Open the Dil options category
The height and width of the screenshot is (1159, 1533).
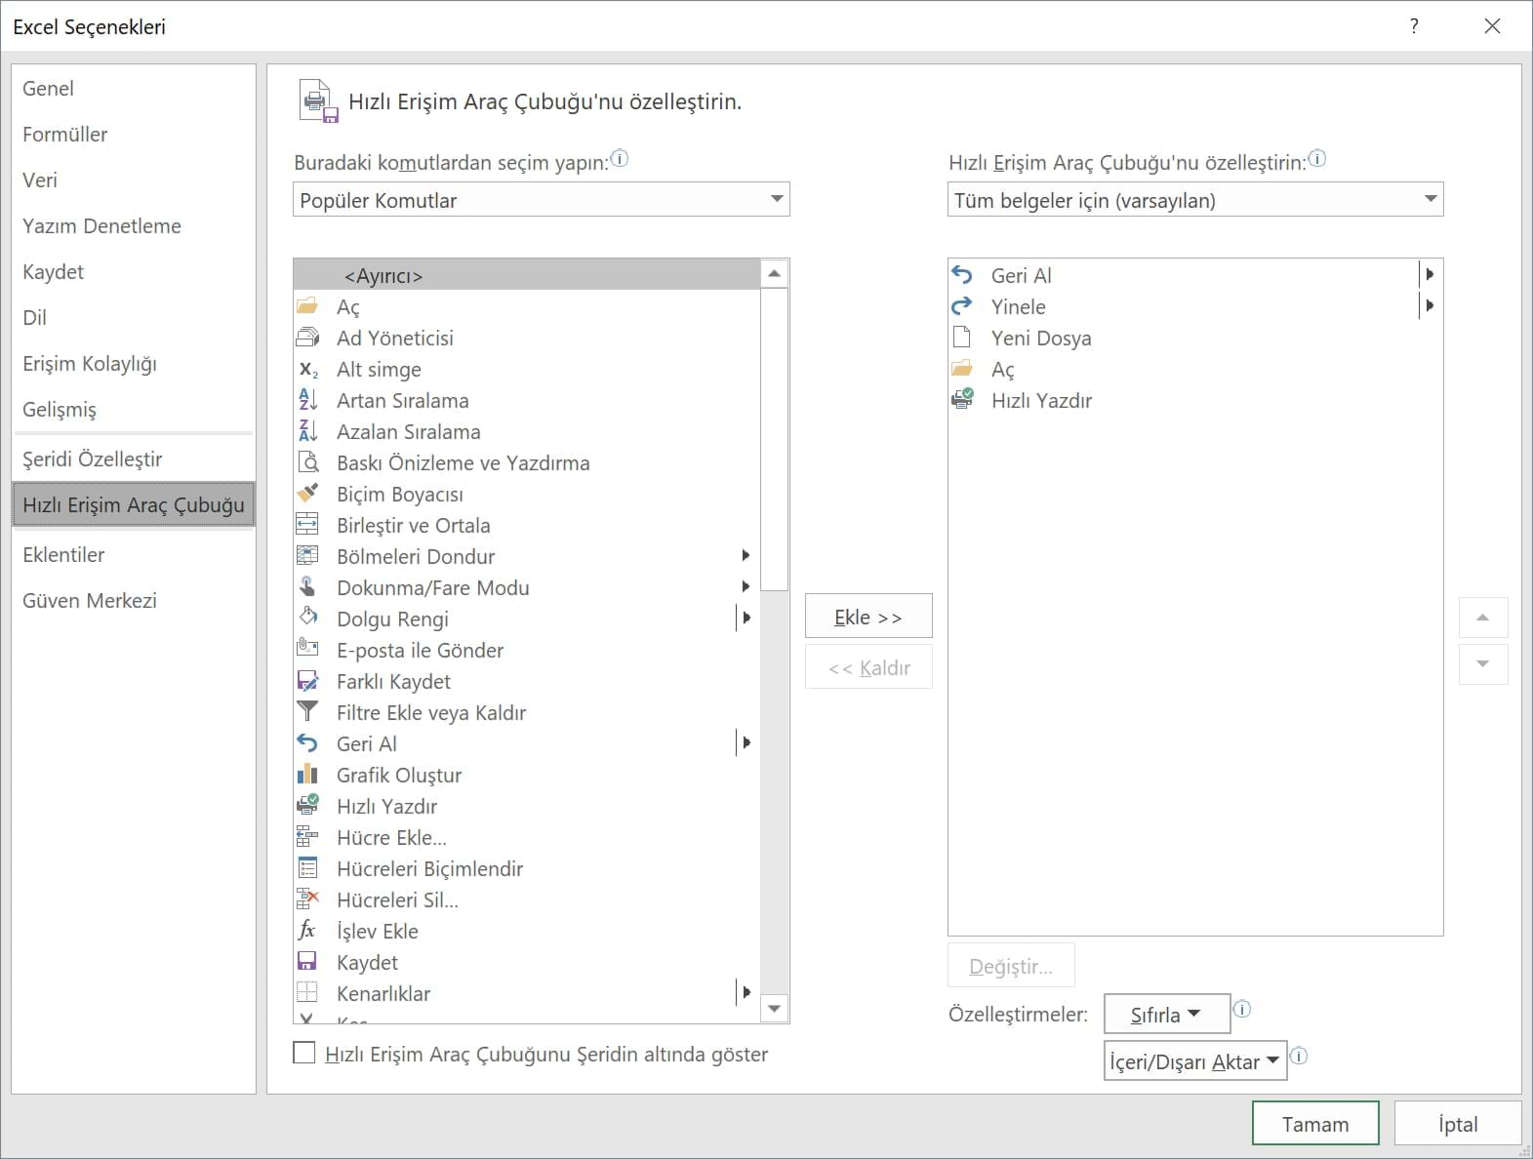(x=134, y=317)
